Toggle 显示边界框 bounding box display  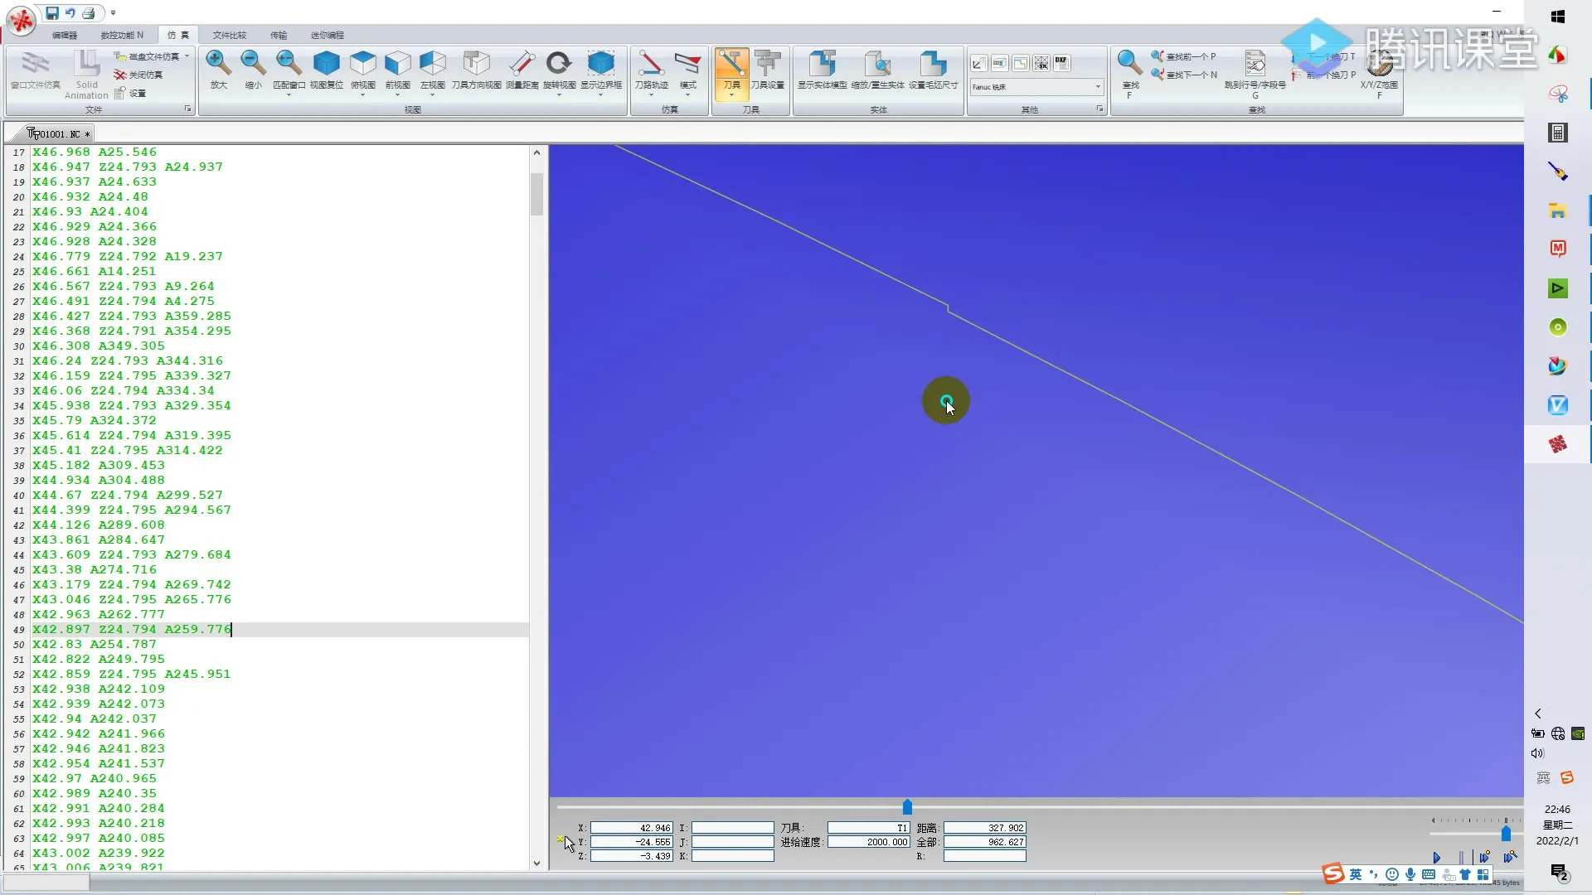tap(600, 65)
